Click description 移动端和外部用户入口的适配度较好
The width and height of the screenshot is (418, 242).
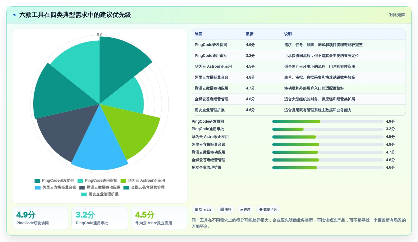[314, 88]
